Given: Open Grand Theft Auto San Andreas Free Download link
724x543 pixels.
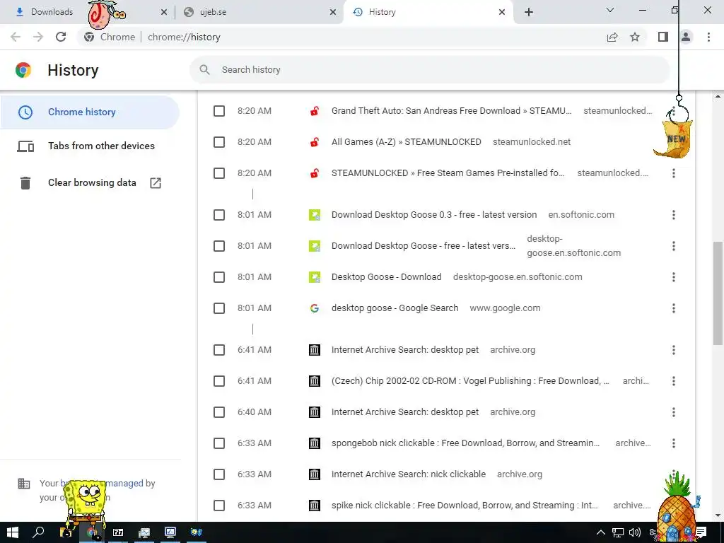Looking at the screenshot, I should tap(451, 111).
